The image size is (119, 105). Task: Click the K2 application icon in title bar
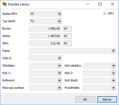click(5, 4)
